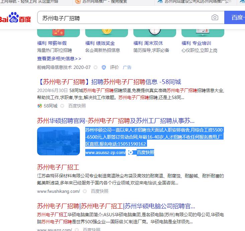This screenshot has height=231, width=245.
Task: Switch to the 苏州网络推广 - 搜狗搜索 tab
Action: 113,2
